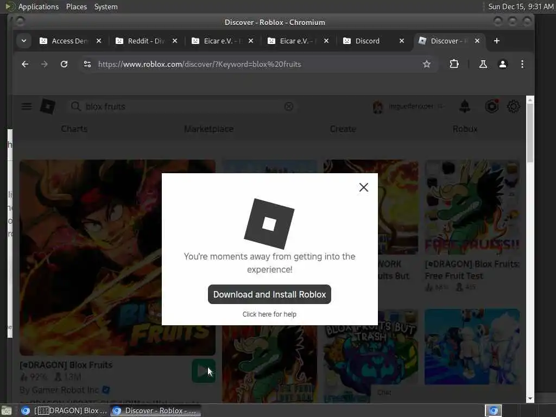Open the Places menu
Screen dimensions: 556x417
coord(76,7)
